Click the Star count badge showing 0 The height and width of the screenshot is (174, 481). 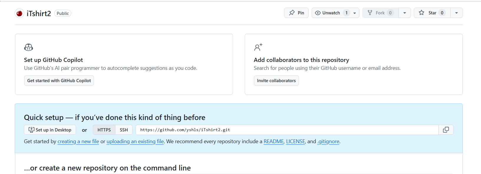coord(442,13)
